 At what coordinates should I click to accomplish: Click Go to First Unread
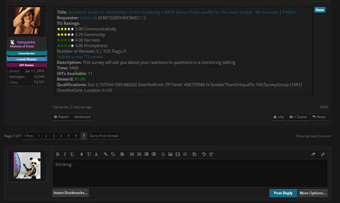click(104, 136)
